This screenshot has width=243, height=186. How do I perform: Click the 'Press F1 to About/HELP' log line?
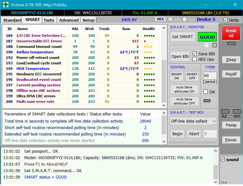tap(46, 164)
